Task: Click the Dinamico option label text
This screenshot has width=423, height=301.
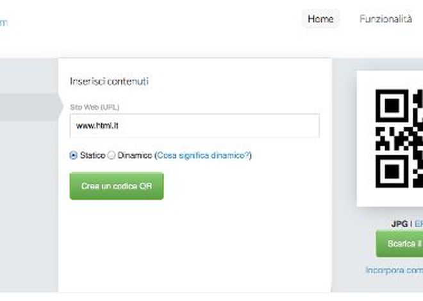Action: coord(135,155)
